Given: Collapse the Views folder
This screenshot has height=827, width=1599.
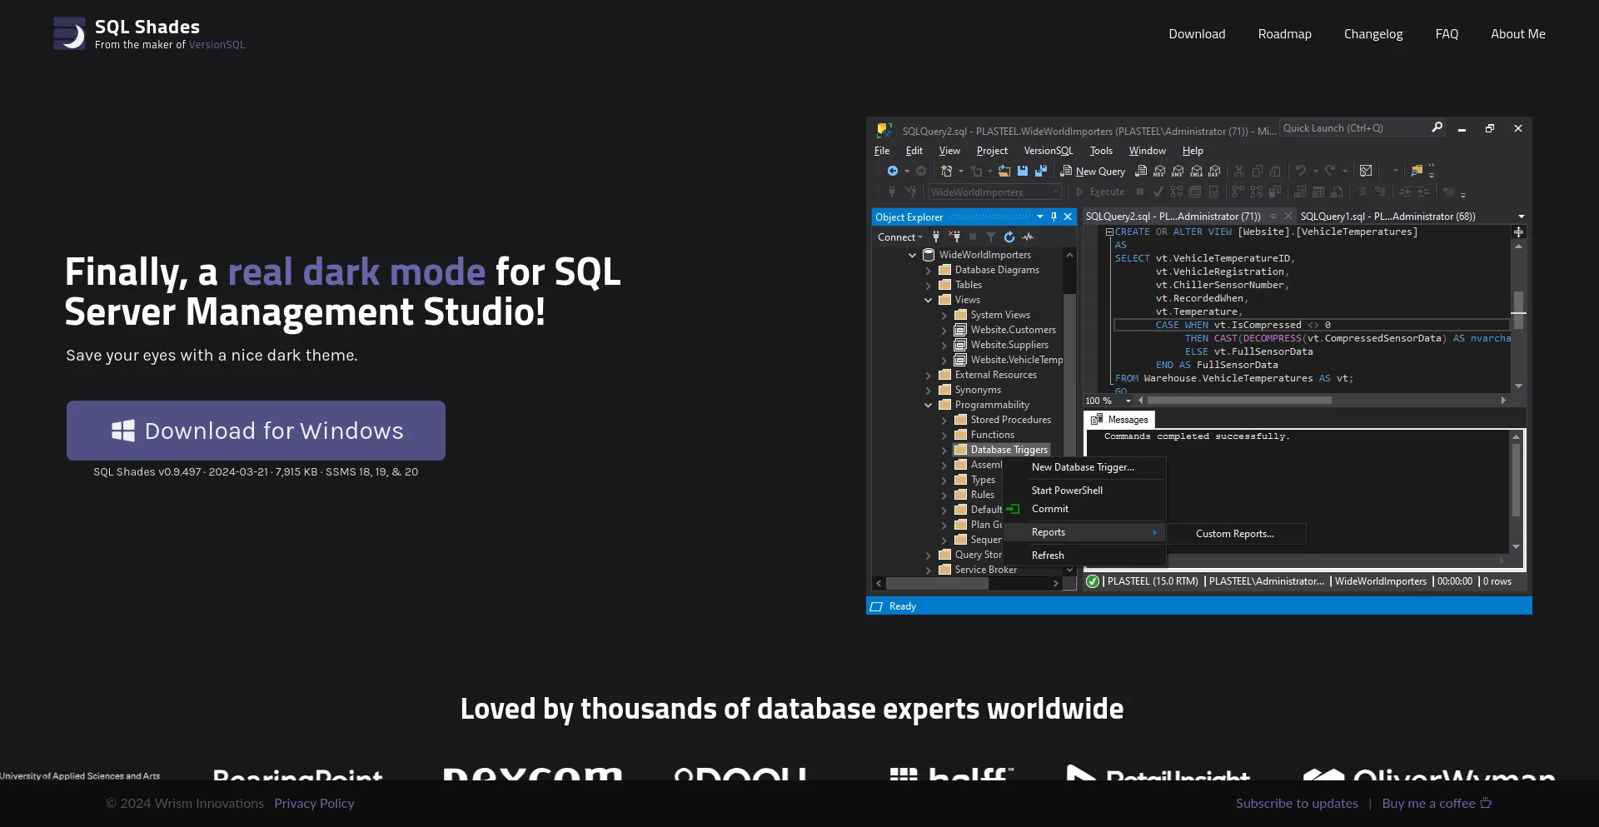Looking at the screenshot, I should pyautogui.click(x=928, y=300).
